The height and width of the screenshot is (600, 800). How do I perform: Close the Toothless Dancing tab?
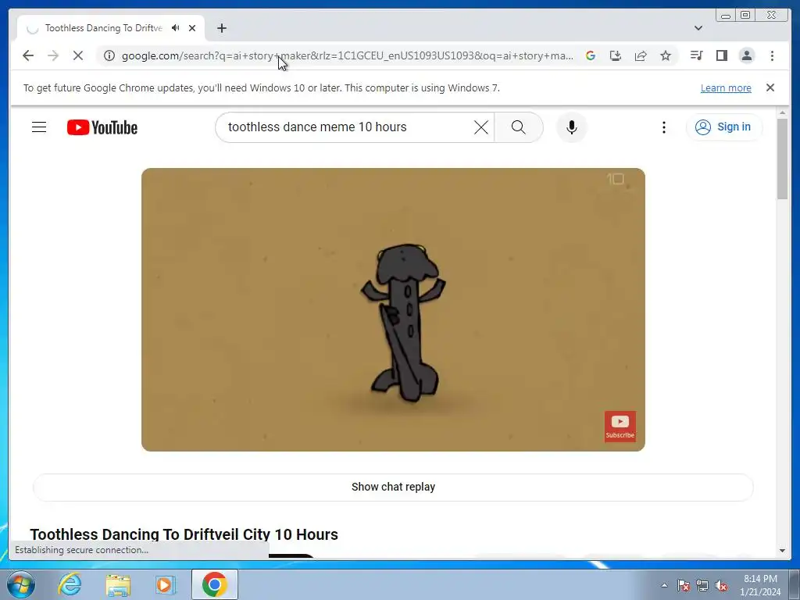click(x=192, y=28)
